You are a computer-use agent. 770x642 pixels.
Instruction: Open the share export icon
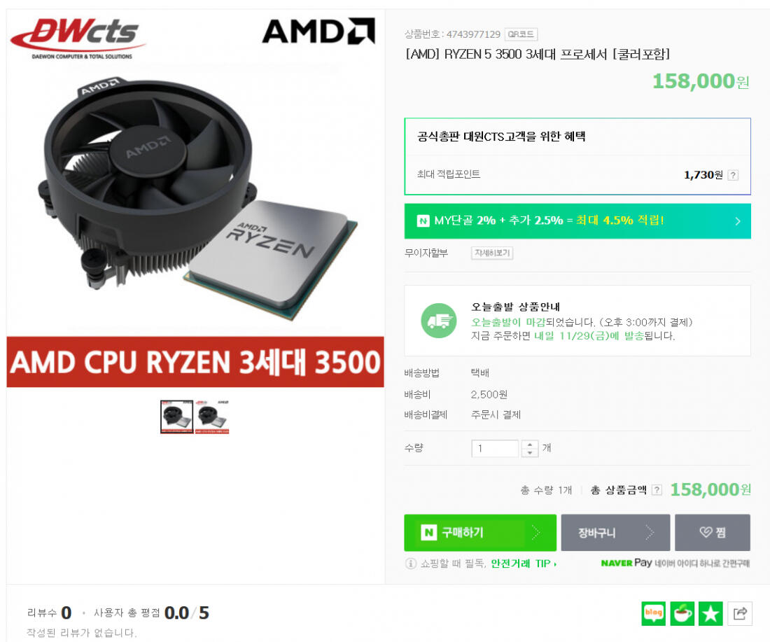pos(740,613)
